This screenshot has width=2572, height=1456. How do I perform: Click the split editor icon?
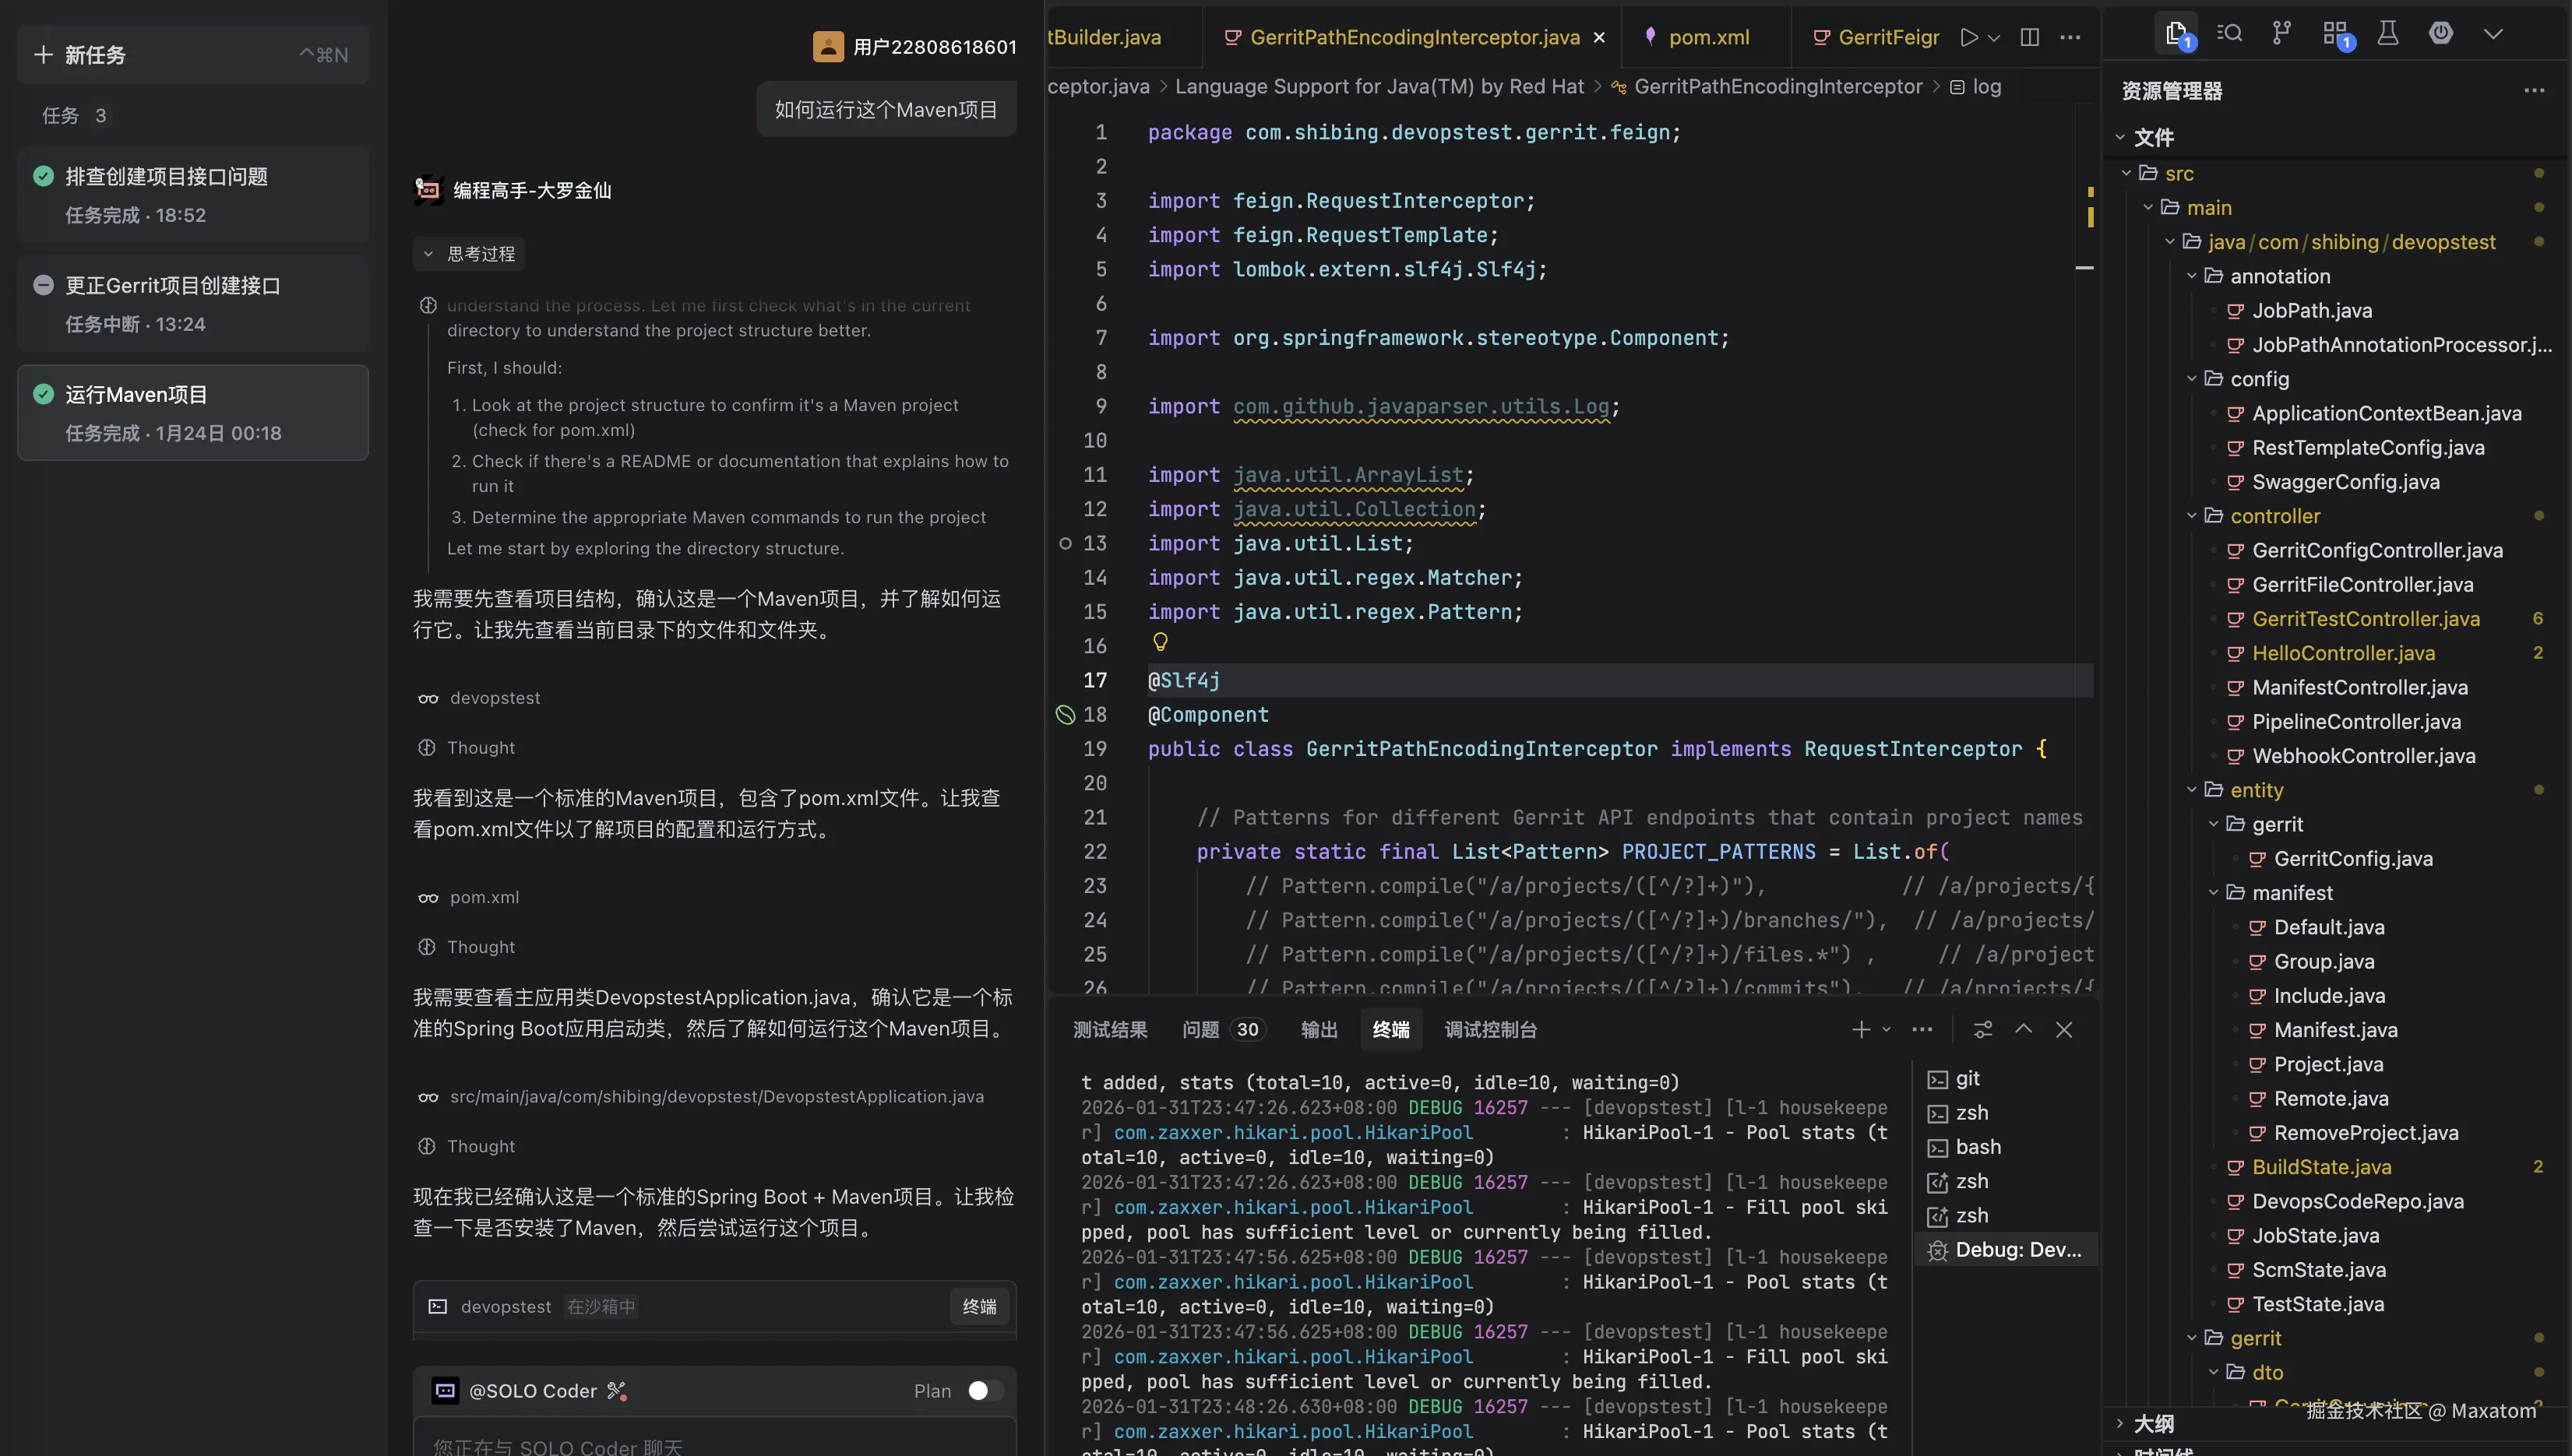(2030, 37)
